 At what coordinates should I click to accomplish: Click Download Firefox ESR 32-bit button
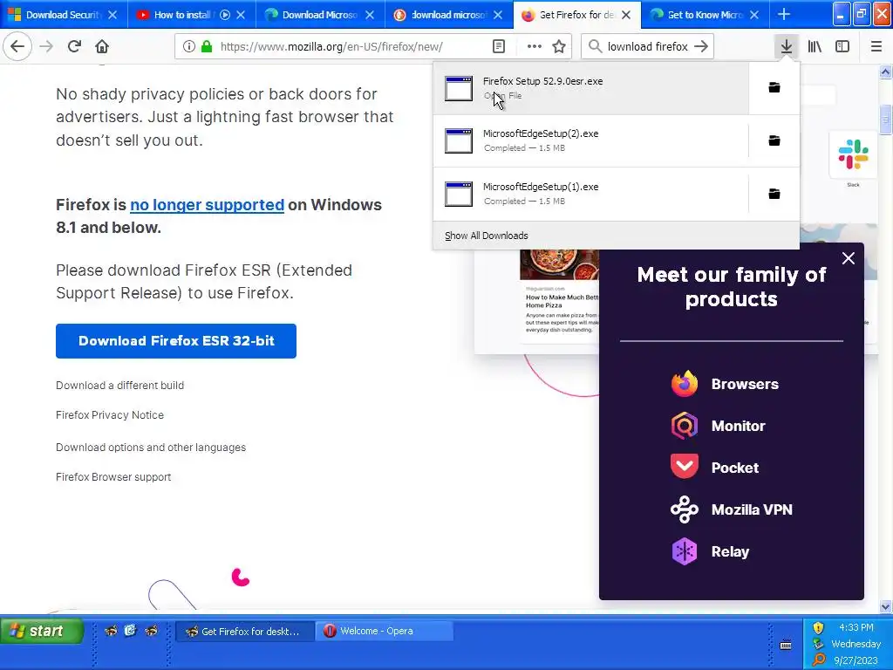click(x=176, y=341)
